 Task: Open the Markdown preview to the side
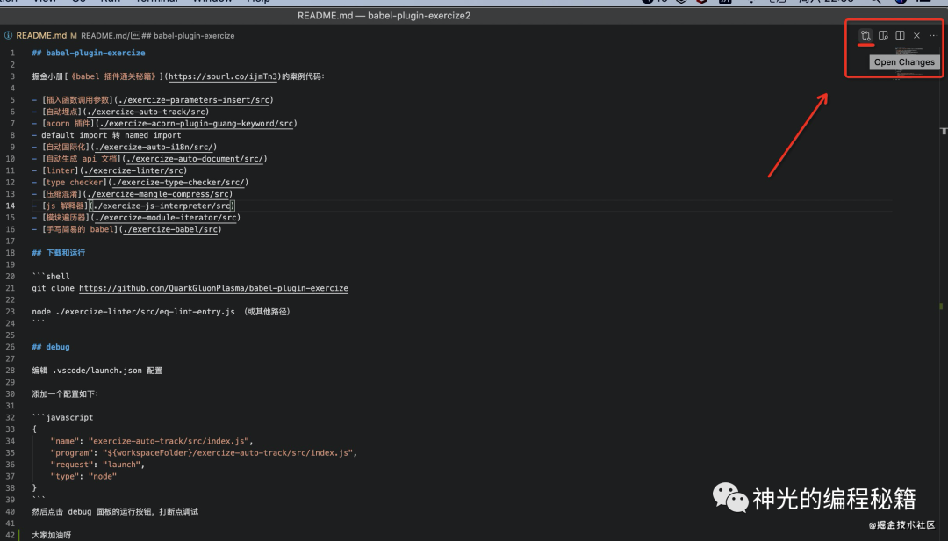click(x=883, y=36)
